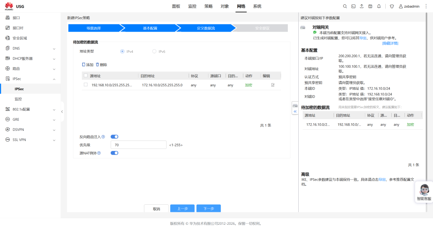The image size is (433, 228).
Task: Expand the 路由 chevron
Action: [x=54, y=69]
